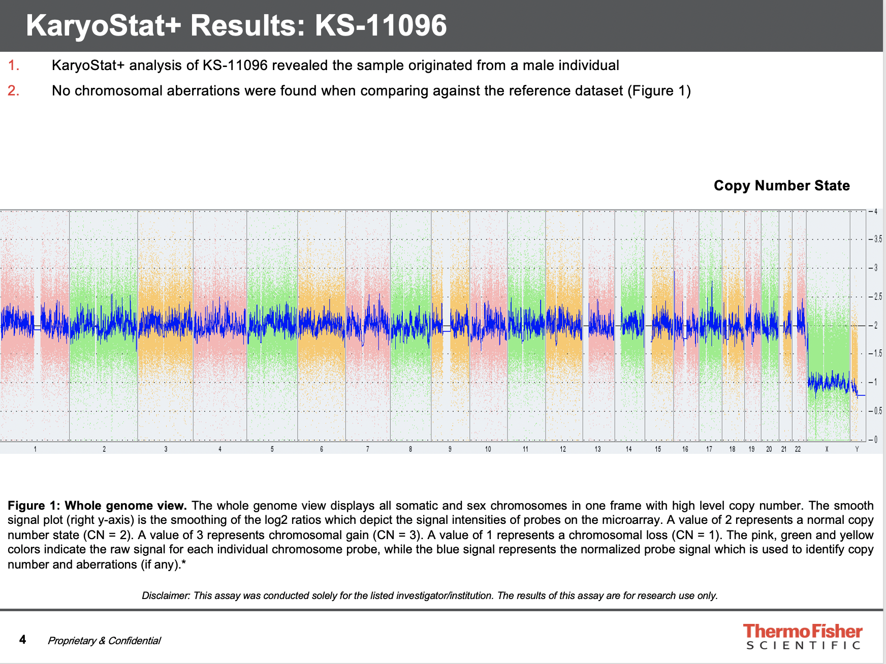Click the 'Copy Number State' heading

point(782,186)
